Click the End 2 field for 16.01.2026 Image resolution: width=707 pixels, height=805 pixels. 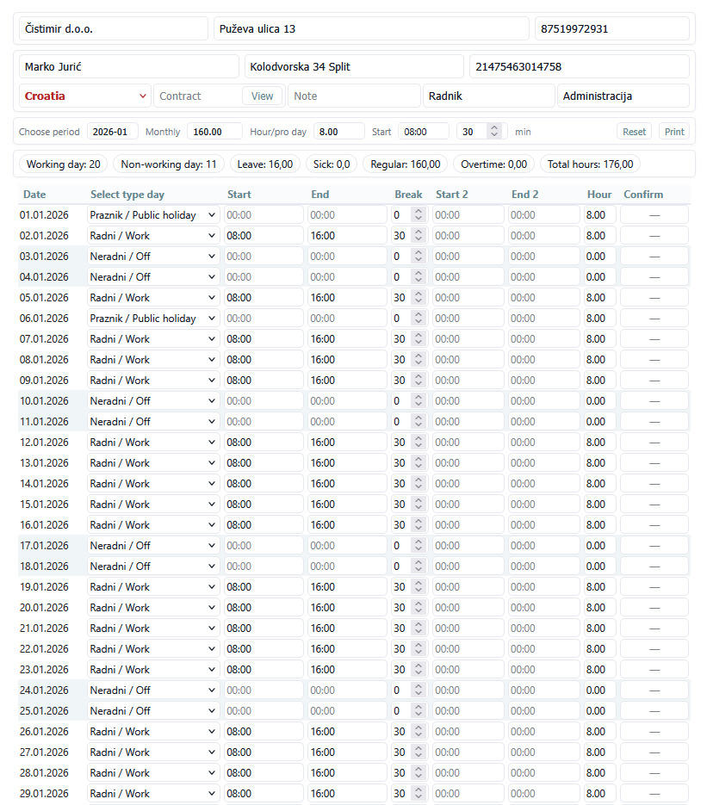tap(543, 524)
